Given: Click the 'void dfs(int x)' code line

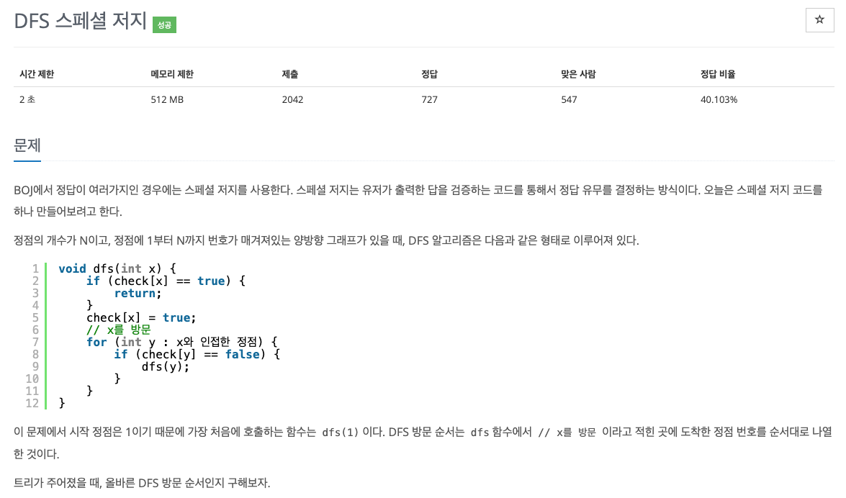Looking at the screenshot, I should [117, 268].
